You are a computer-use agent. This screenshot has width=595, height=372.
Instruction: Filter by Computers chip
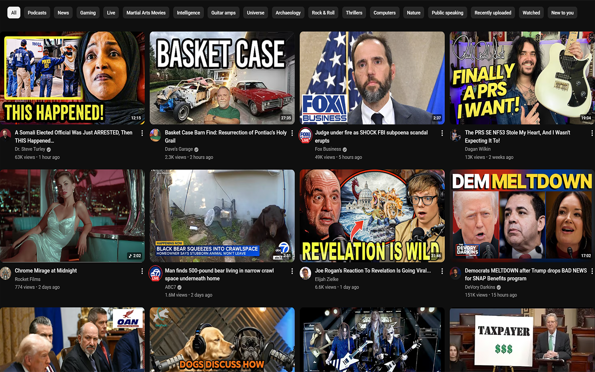pos(385,13)
